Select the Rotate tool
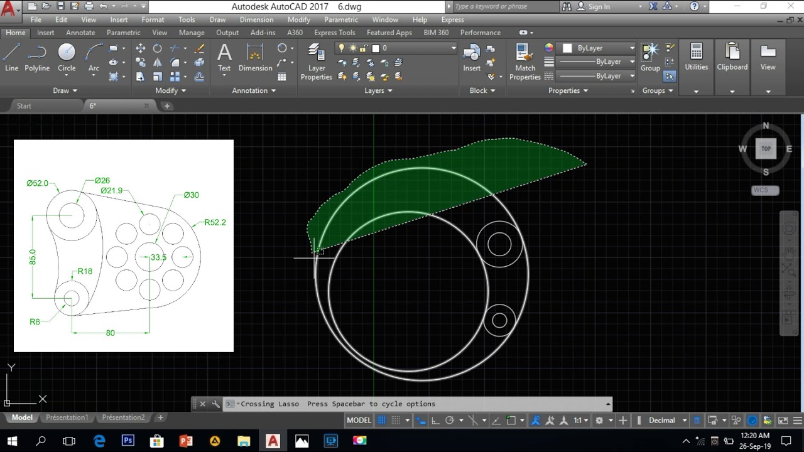The width and height of the screenshot is (804, 452). (x=158, y=48)
